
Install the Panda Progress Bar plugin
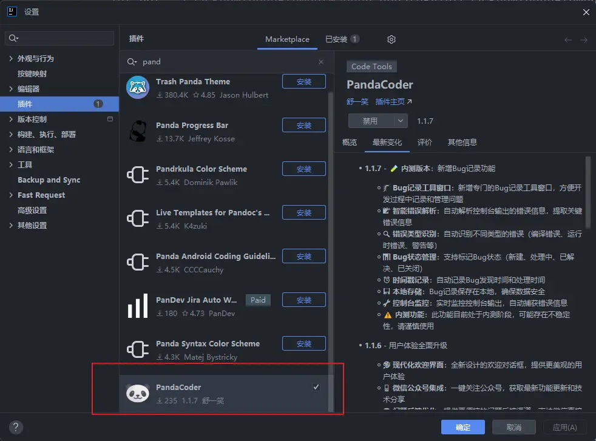[303, 125]
